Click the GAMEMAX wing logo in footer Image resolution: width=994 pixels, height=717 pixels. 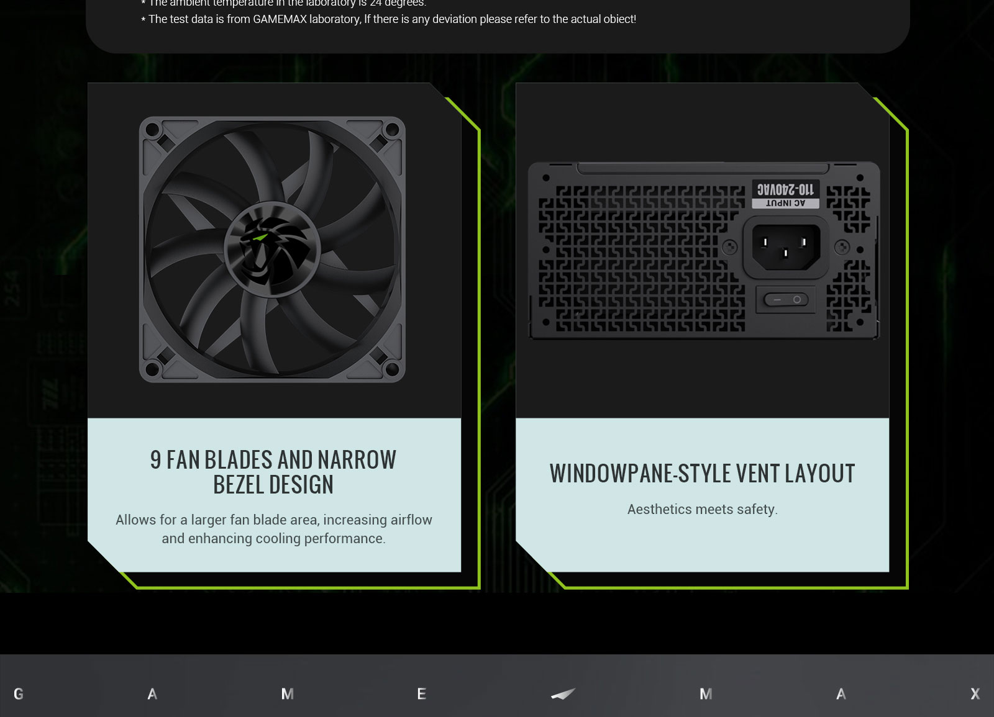point(563,694)
